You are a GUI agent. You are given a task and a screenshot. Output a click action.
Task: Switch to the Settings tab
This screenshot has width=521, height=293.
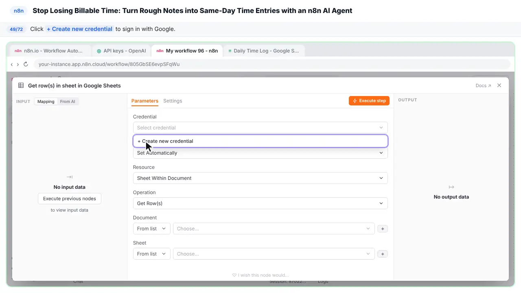click(x=173, y=101)
